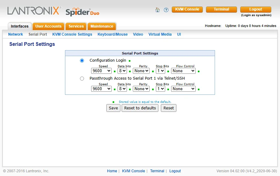Click the orange Terminal button
Screen dimensions: 280x176
222,9
